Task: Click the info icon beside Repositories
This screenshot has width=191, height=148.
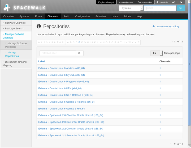Action: tap(39, 26)
